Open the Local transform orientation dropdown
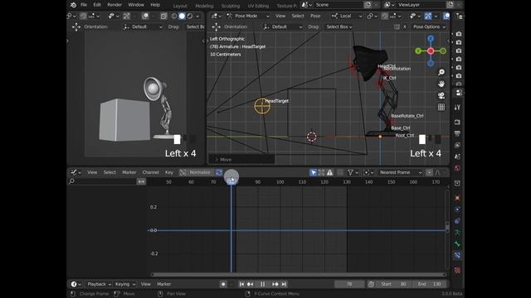Viewport: 531px width, 298px height. click(346, 16)
